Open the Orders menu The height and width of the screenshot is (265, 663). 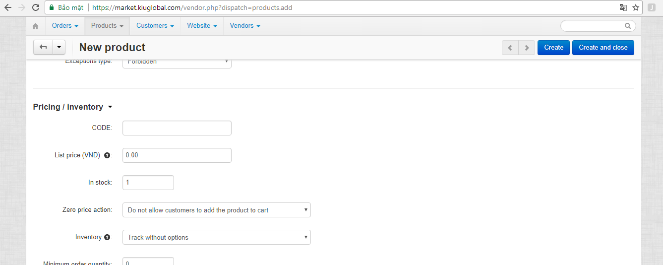(65, 26)
